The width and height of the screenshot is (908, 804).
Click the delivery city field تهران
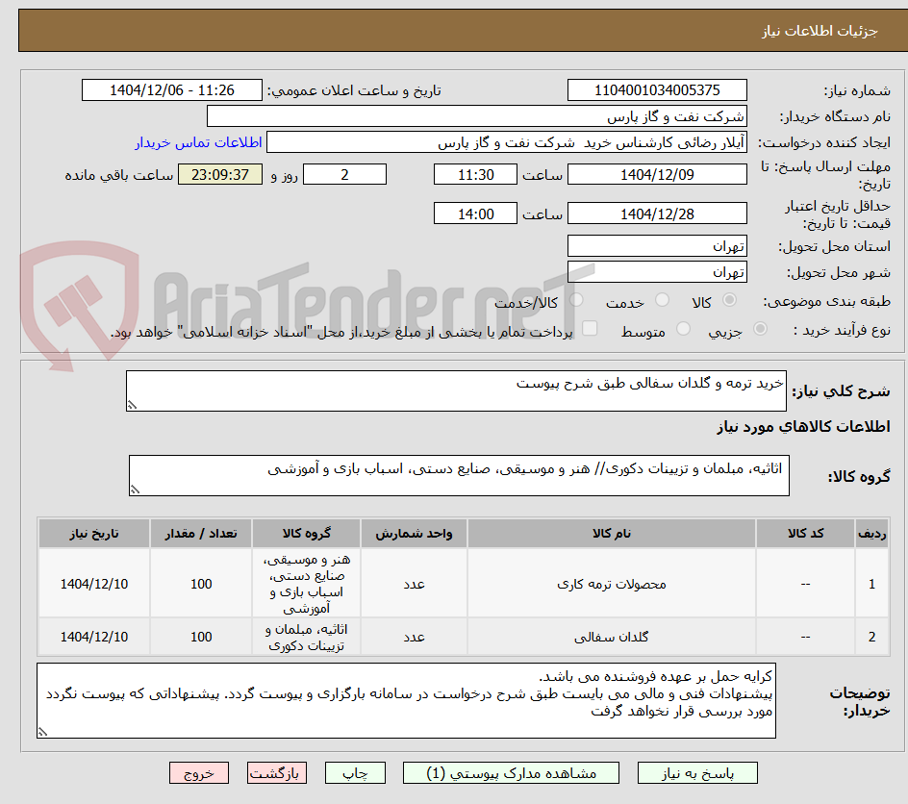coord(657,272)
